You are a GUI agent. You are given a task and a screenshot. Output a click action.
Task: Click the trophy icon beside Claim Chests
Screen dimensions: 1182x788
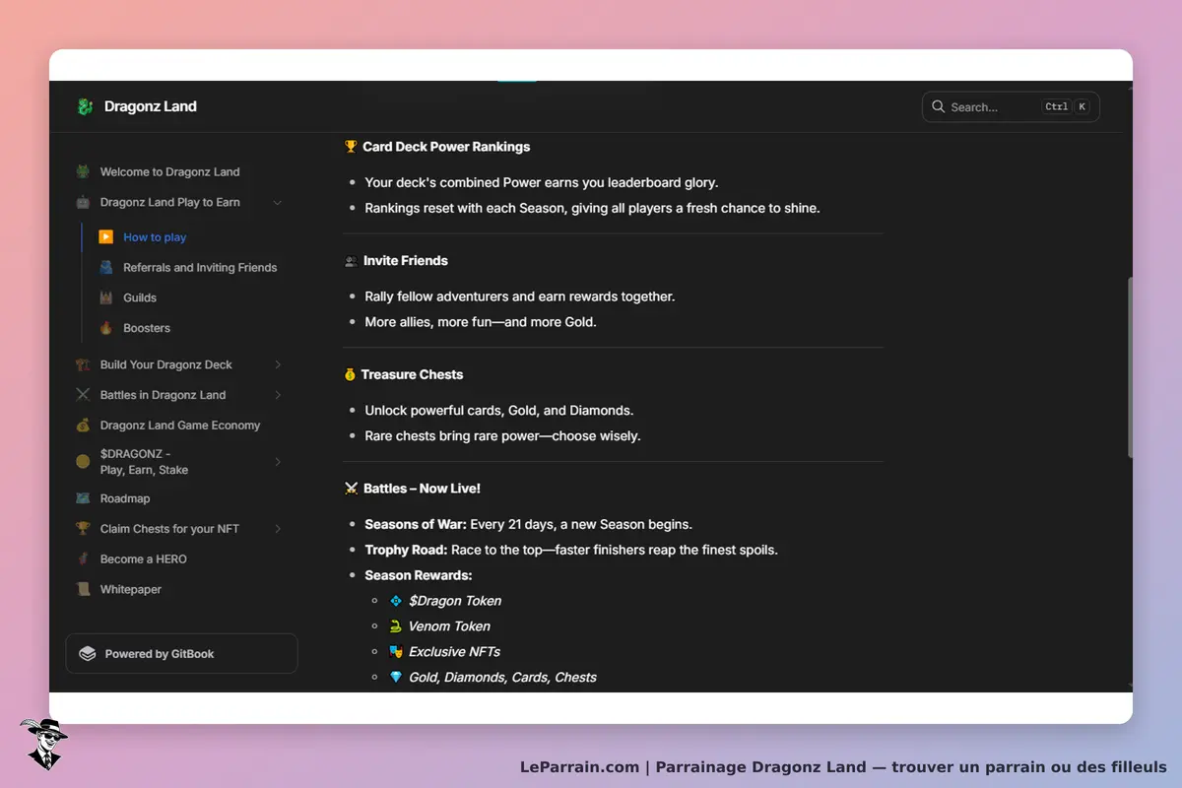point(83,529)
